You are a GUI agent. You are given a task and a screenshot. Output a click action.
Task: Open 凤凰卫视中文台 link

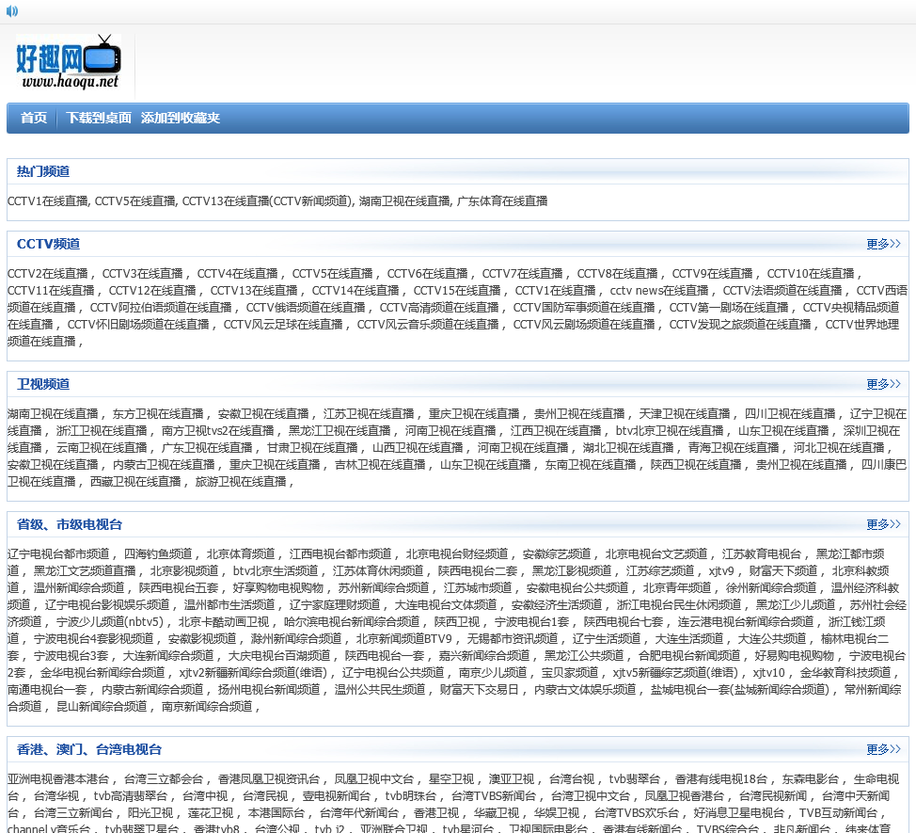pyautogui.click(x=374, y=779)
